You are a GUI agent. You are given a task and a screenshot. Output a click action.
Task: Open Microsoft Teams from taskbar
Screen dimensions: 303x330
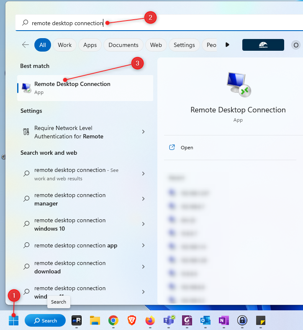tap(169, 320)
